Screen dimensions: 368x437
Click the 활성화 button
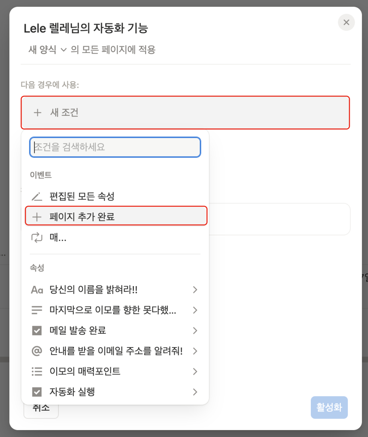[329, 407]
